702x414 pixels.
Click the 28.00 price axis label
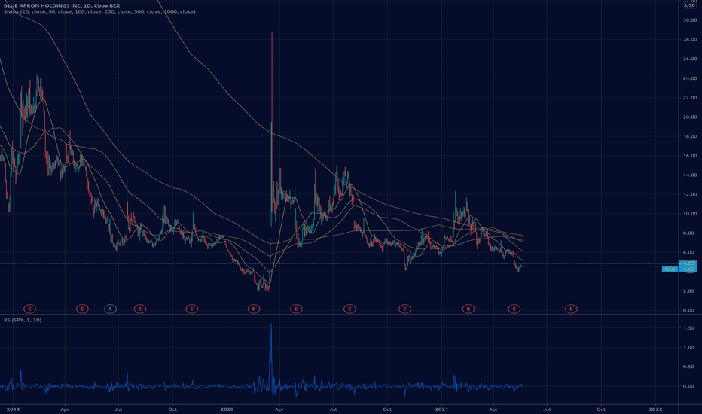[690, 39]
